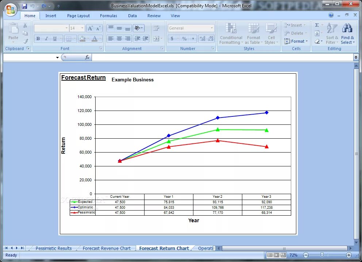Select Middle Align in Alignment group
The image size is (362, 262).
point(119,28)
